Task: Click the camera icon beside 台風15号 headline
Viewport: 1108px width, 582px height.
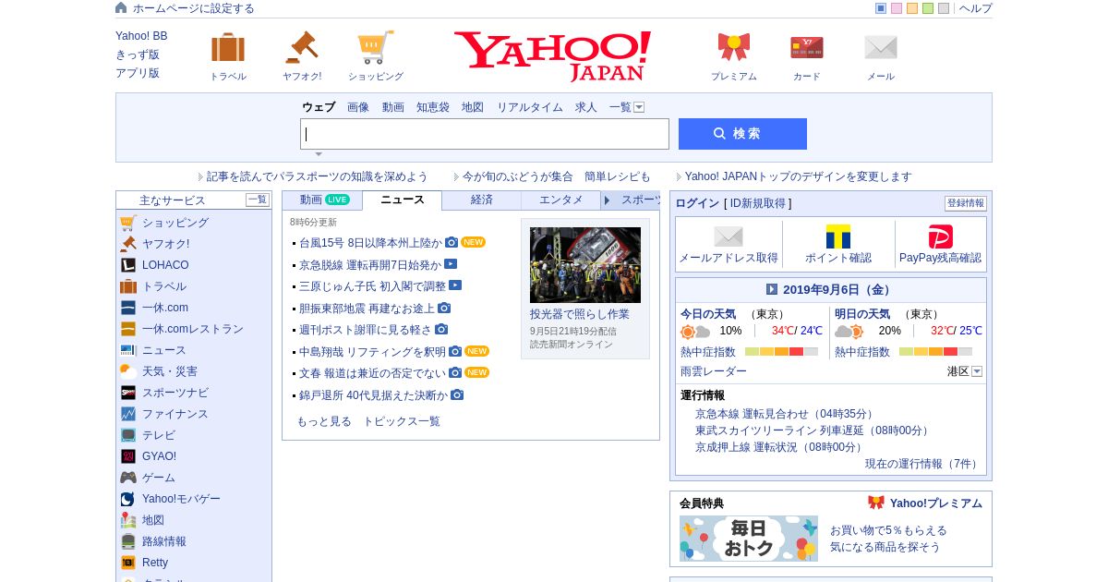Action: pyautogui.click(x=452, y=242)
